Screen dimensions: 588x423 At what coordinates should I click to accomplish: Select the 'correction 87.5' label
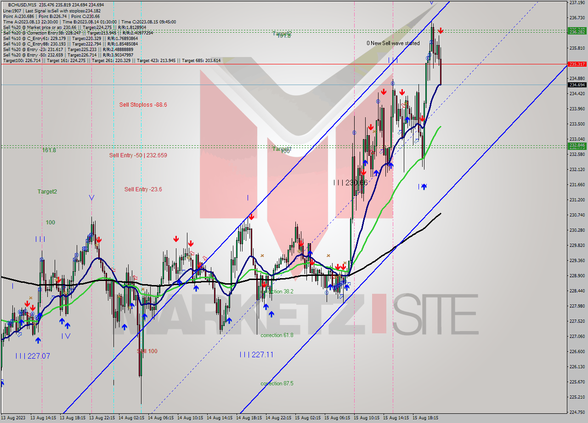pyautogui.click(x=277, y=383)
